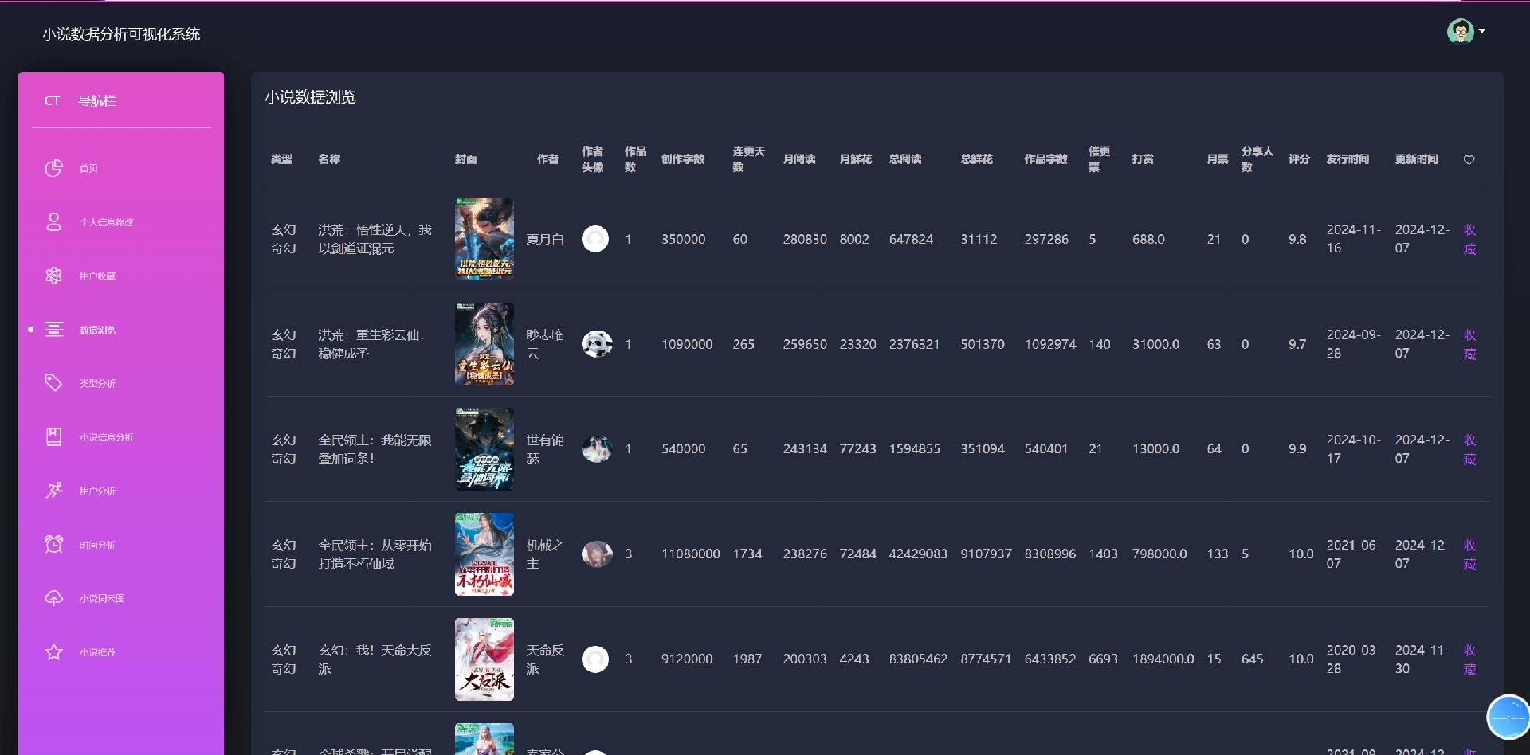This screenshot has height=755, width=1530.
Task: Click author avatar in 我能无限叠加词条 row
Action: click(597, 449)
